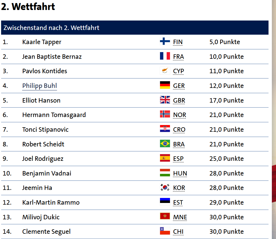The width and height of the screenshot is (276, 239).
Task: Click the South Korea flag icon
Action: pos(165,187)
